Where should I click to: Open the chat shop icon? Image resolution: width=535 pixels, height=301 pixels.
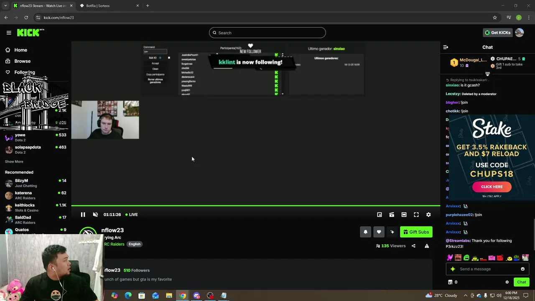pyautogui.click(x=450, y=282)
